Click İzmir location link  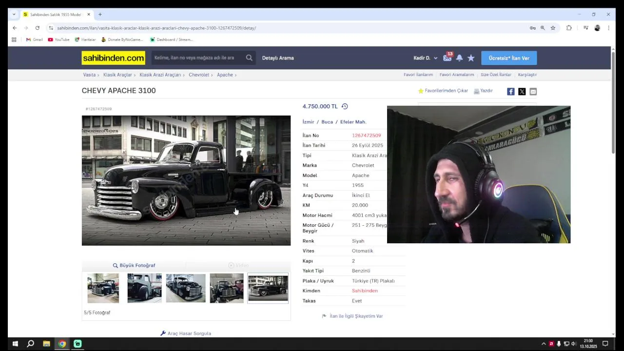(x=308, y=122)
